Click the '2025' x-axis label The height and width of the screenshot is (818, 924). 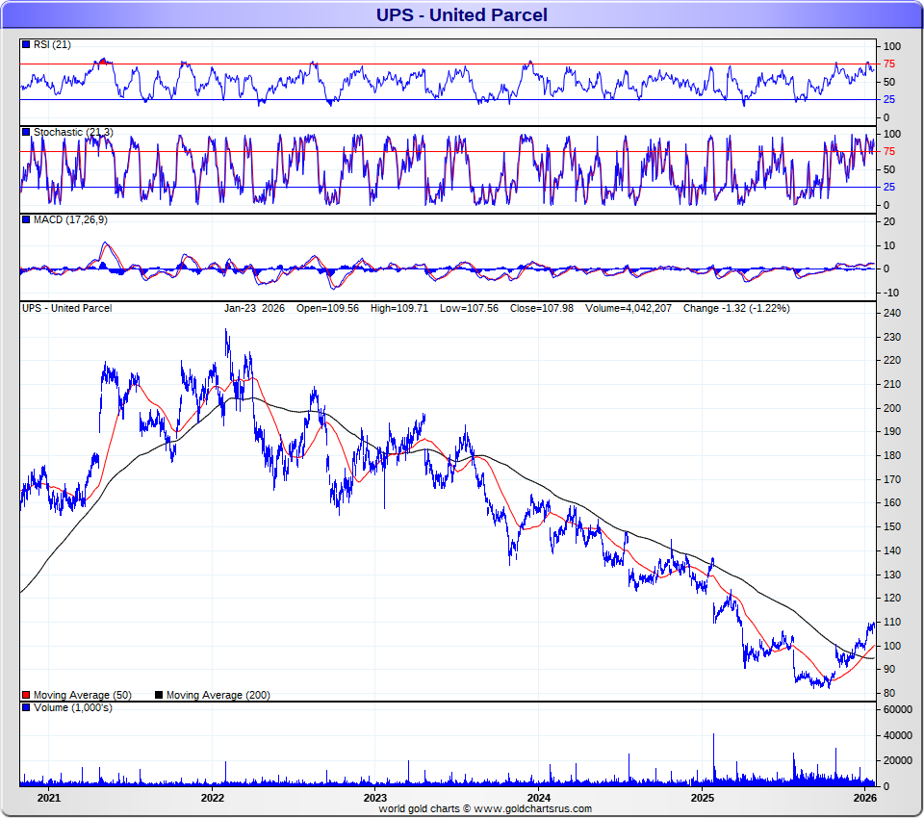click(703, 798)
